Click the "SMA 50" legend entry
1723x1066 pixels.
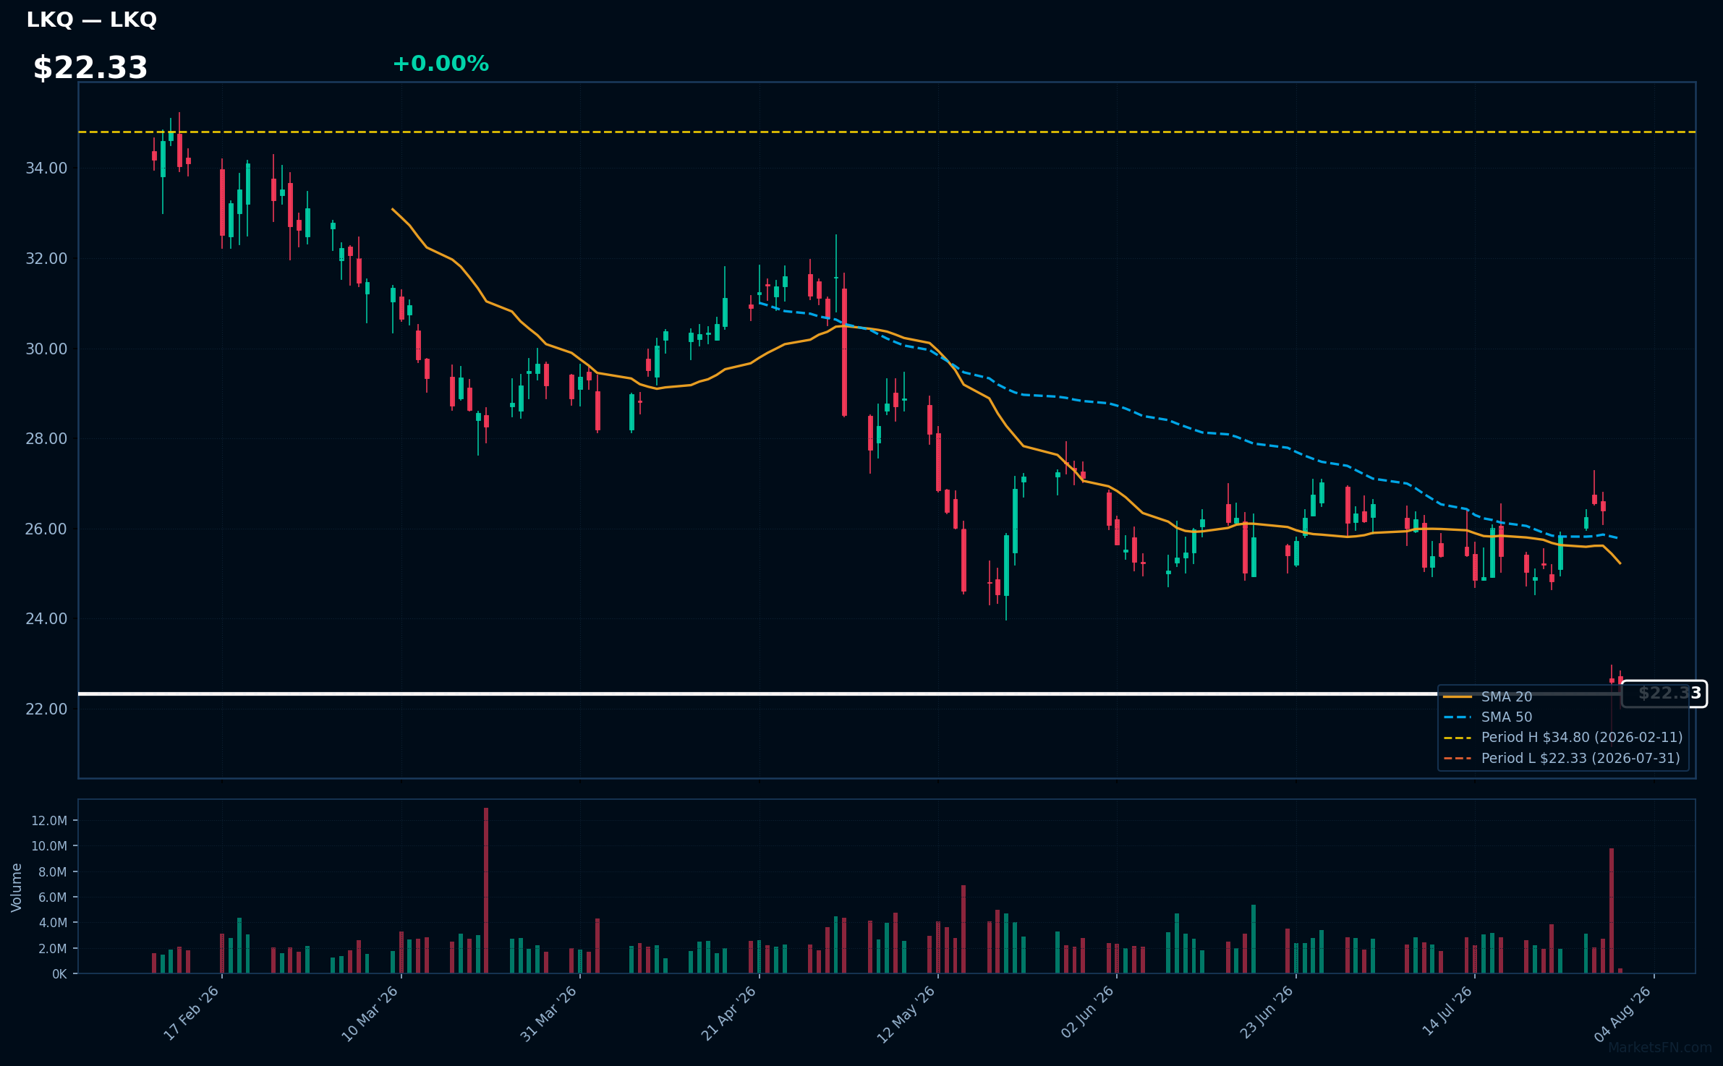[1507, 717]
